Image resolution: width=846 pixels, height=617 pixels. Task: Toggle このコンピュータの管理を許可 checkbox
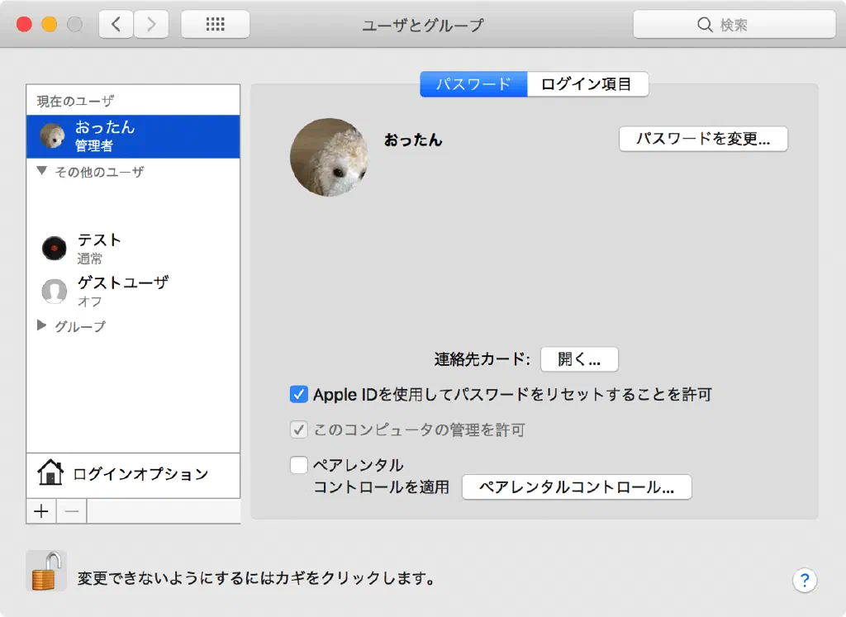click(298, 430)
